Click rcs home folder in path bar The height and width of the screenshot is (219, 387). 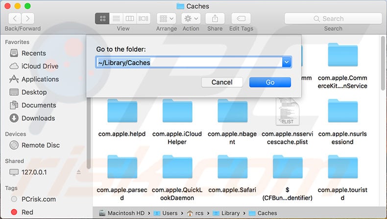195,213
